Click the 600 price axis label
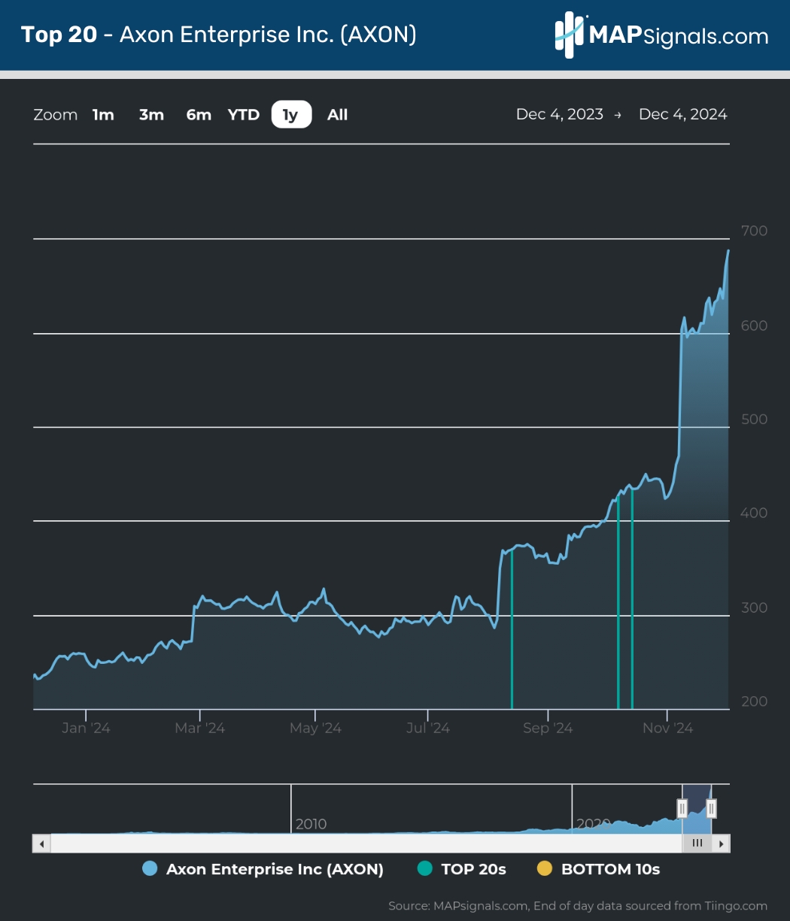This screenshot has height=921, width=790. click(x=754, y=326)
